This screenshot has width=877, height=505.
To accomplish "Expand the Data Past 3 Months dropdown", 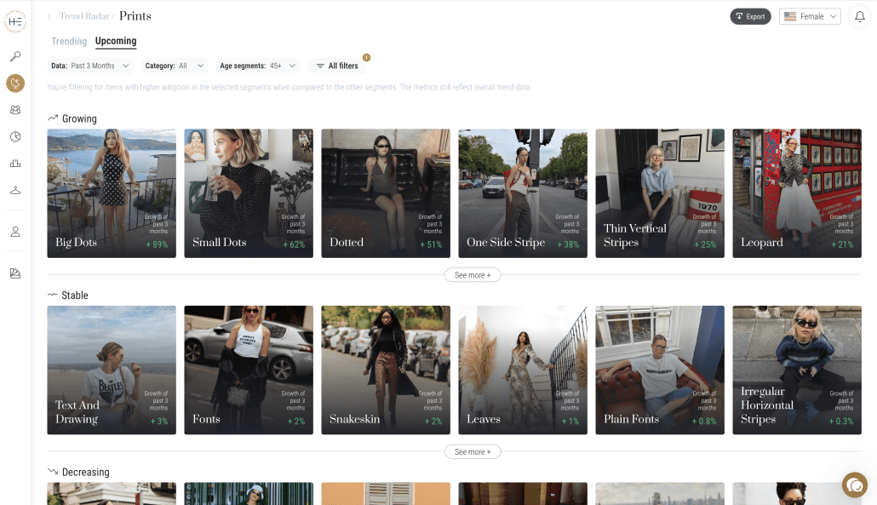I will 90,66.
